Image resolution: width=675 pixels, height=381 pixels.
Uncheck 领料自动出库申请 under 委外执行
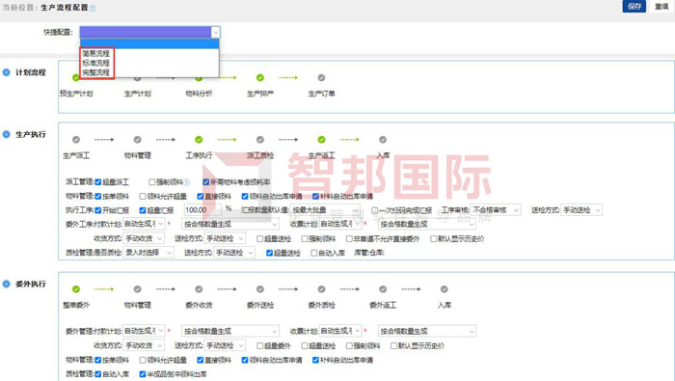245,360
